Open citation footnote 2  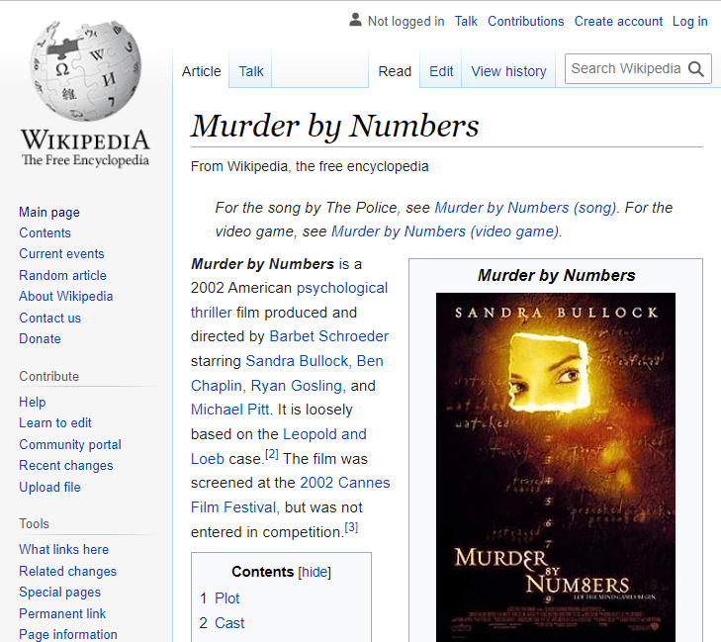272,455
